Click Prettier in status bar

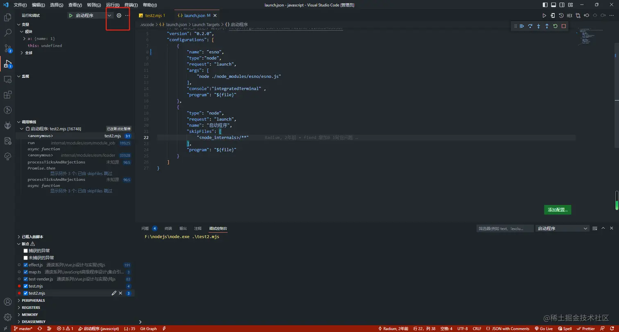pyautogui.click(x=586, y=329)
